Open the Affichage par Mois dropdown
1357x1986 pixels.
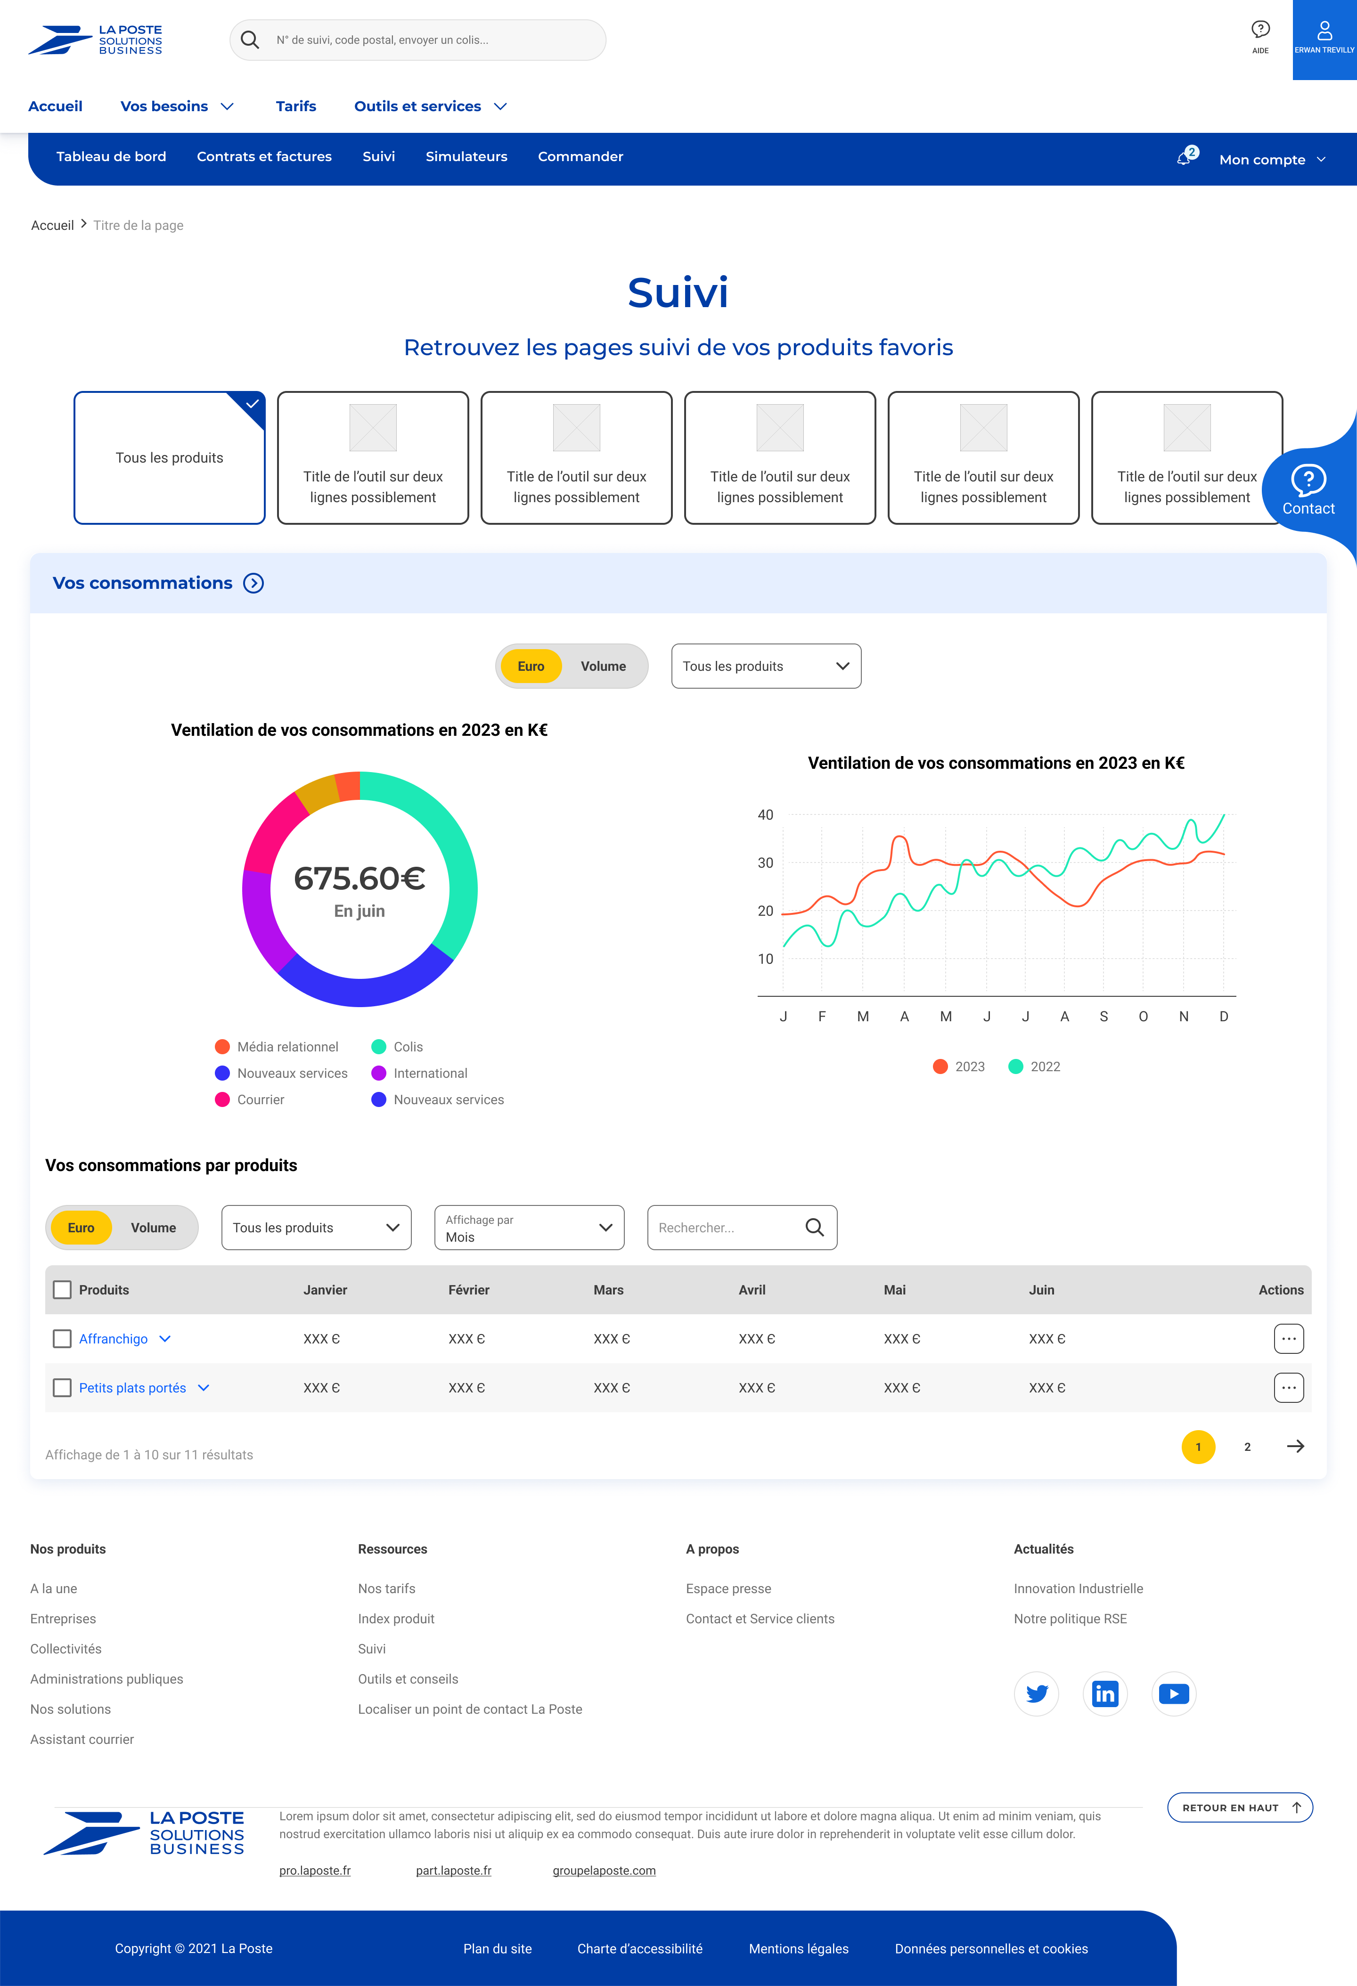click(x=529, y=1227)
